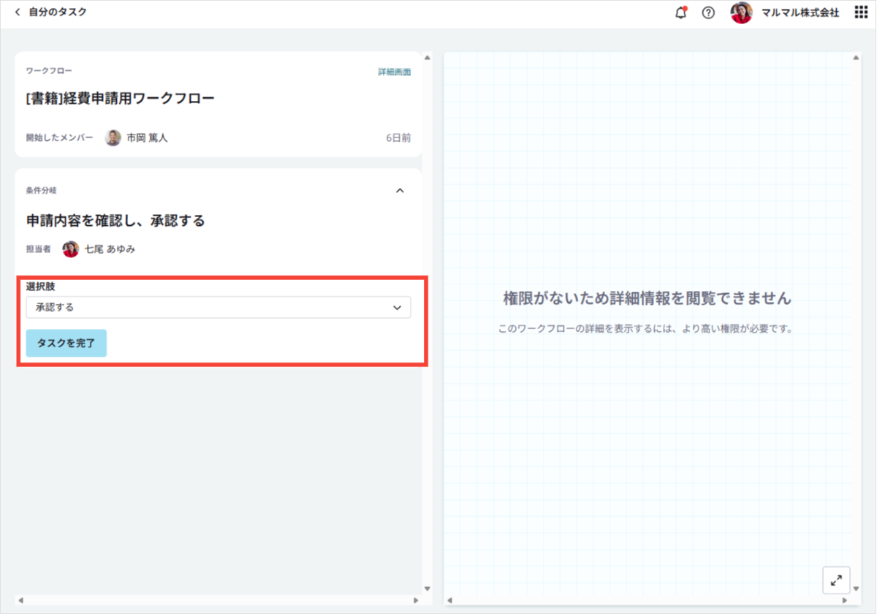The height and width of the screenshot is (614, 877).
Task: Click 市岡 篤人 avatar icon
Action: point(113,137)
